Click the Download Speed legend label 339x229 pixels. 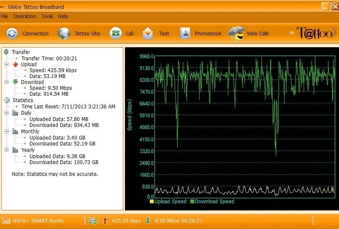(214, 202)
